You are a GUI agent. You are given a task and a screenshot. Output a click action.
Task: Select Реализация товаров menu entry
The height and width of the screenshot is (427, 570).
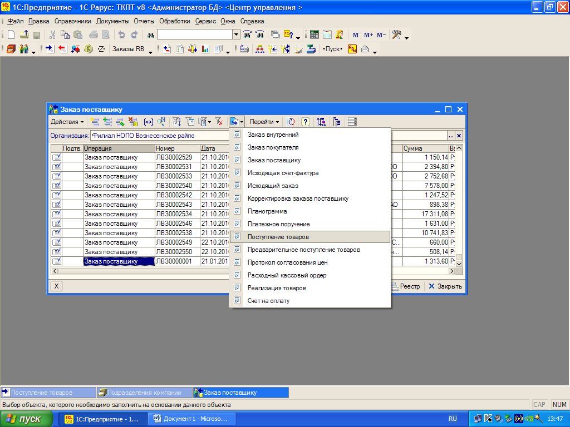tap(310, 288)
